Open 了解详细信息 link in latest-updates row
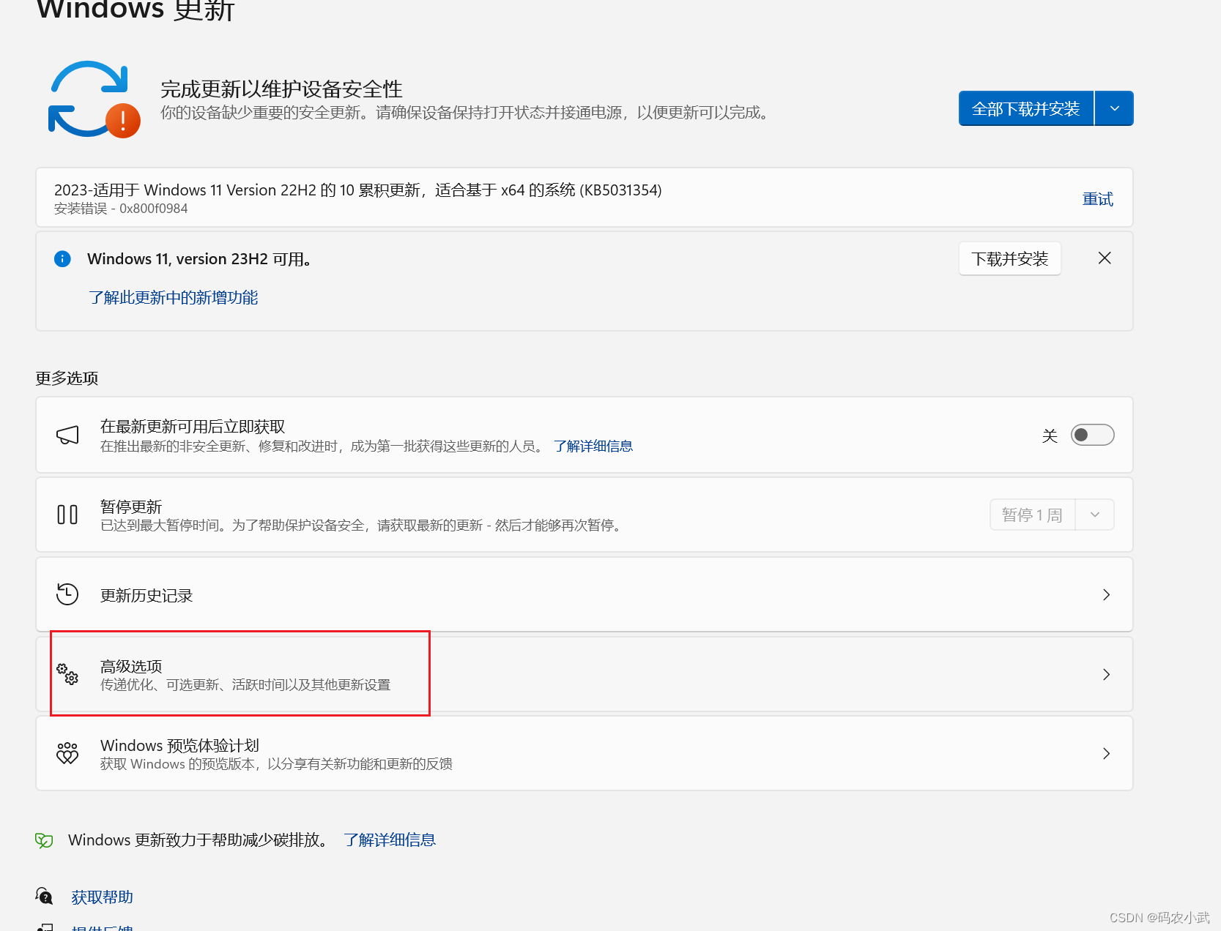Screen dimensions: 1221x931 coord(593,446)
